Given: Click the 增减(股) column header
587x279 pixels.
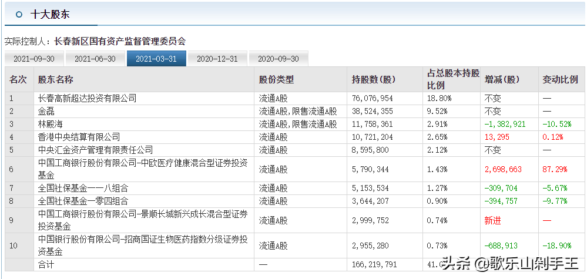Looking at the screenshot, I should point(502,79).
